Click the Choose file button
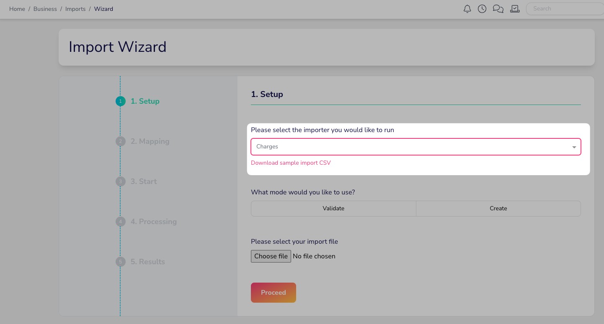Image resolution: width=604 pixels, height=324 pixels. click(271, 256)
